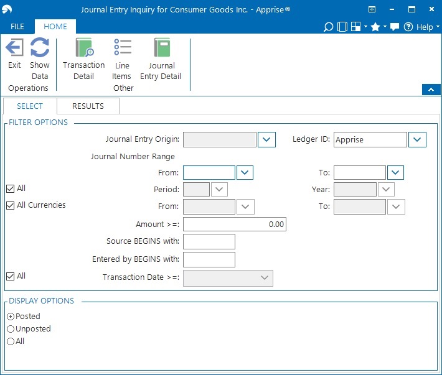Viewport: 442px width, 375px height.
Task: Expand the Ledger ID dropdown
Action: tap(417, 140)
